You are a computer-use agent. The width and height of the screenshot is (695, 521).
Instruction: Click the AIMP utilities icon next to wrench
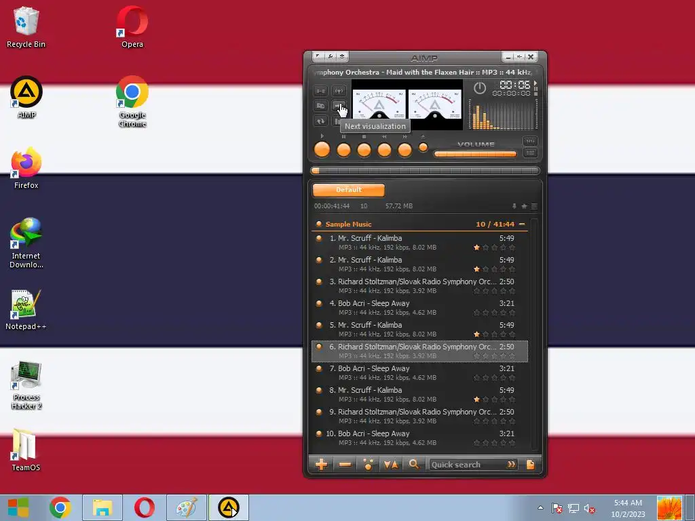point(342,56)
